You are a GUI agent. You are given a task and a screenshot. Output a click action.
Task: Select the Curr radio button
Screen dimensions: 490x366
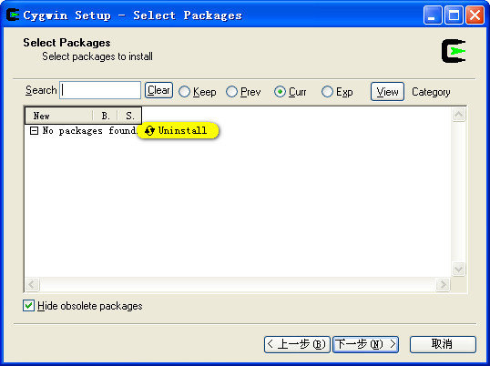pyautogui.click(x=280, y=92)
